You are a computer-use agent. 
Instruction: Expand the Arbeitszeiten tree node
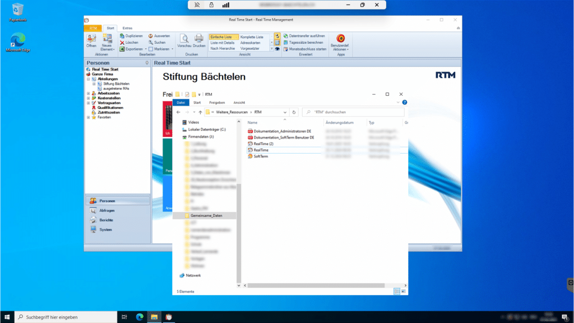tap(88, 94)
